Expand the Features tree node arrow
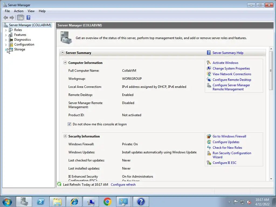 [6, 35]
